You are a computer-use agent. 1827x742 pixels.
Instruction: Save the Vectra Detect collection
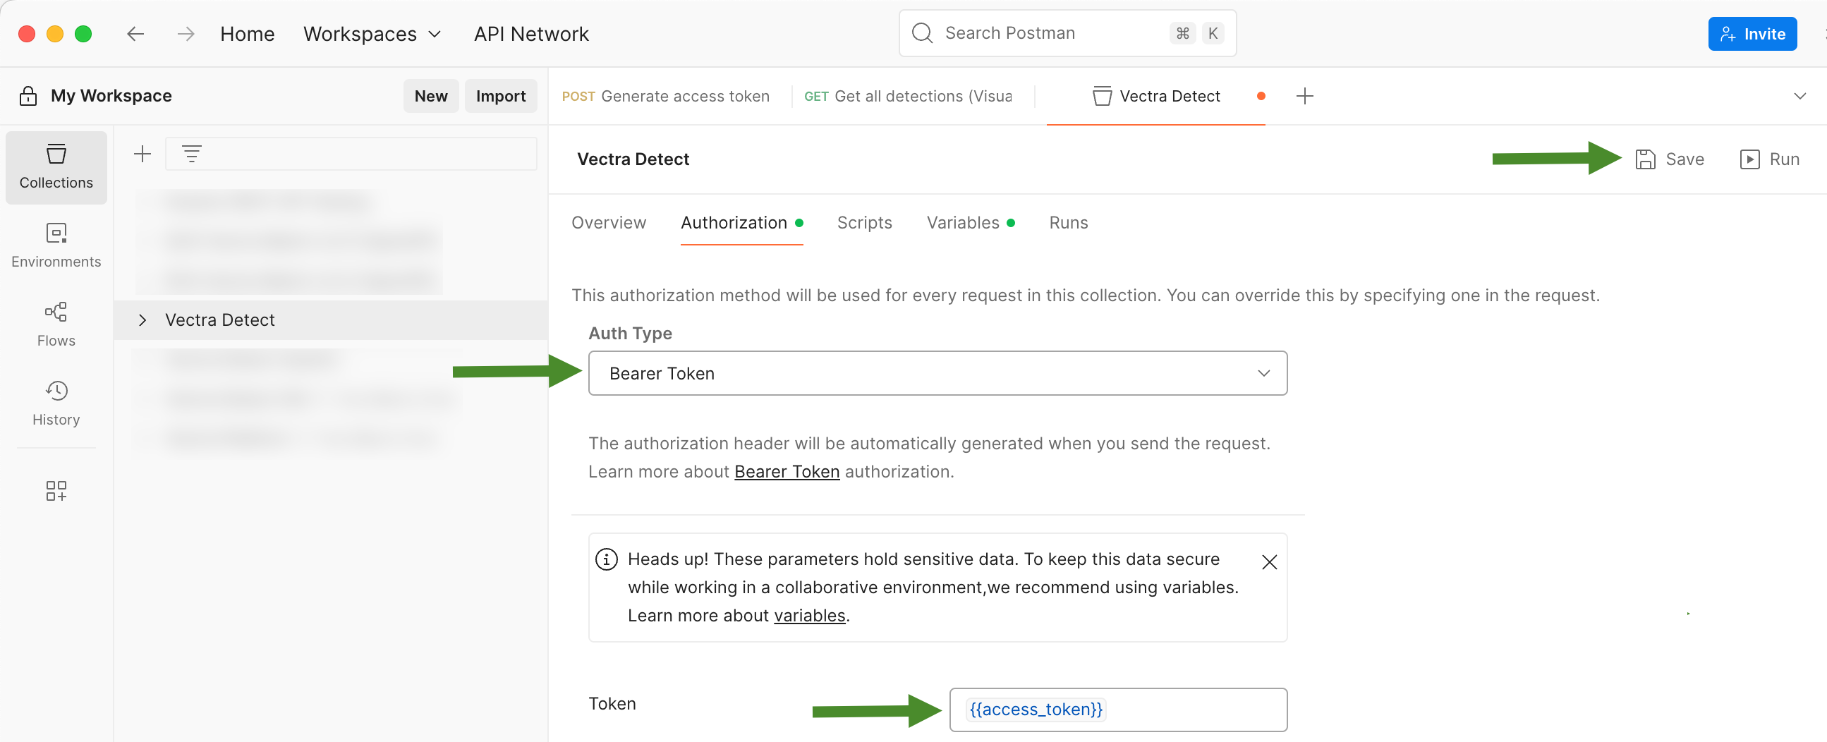click(x=1670, y=159)
